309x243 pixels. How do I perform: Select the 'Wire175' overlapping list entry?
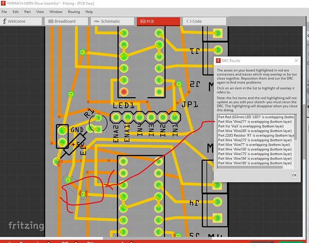[x=256, y=154]
